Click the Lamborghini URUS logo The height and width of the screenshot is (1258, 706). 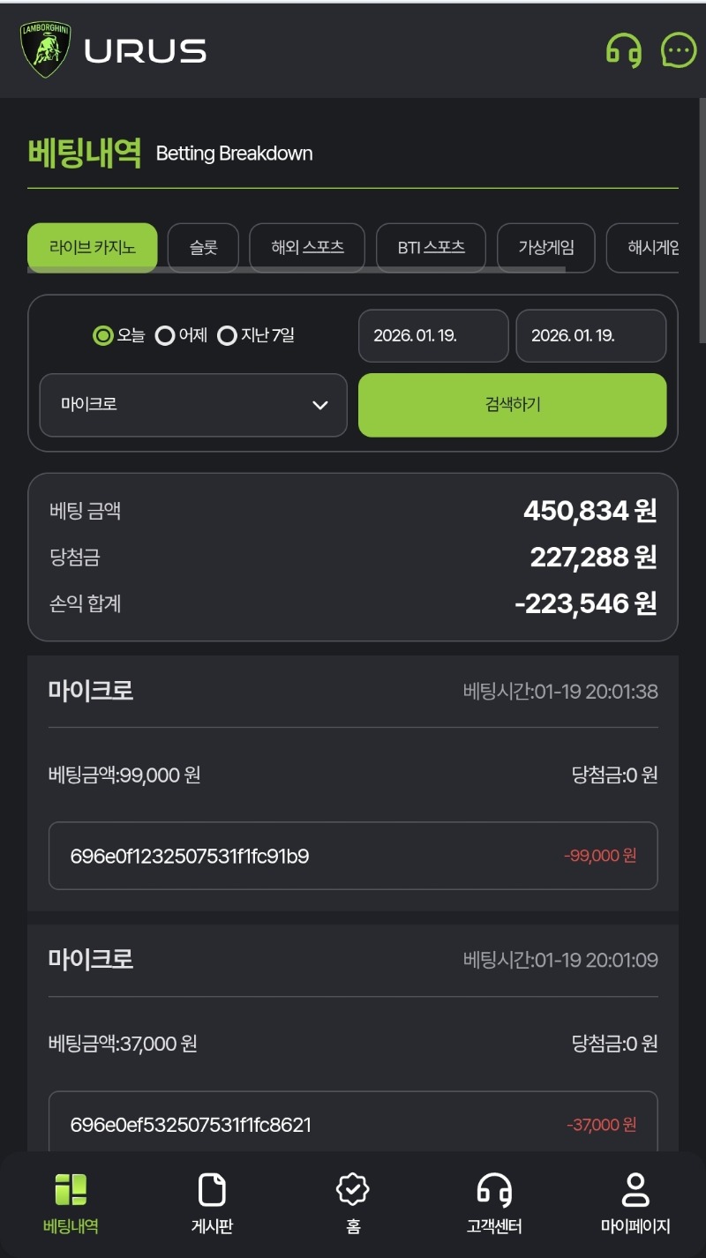point(113,50)
